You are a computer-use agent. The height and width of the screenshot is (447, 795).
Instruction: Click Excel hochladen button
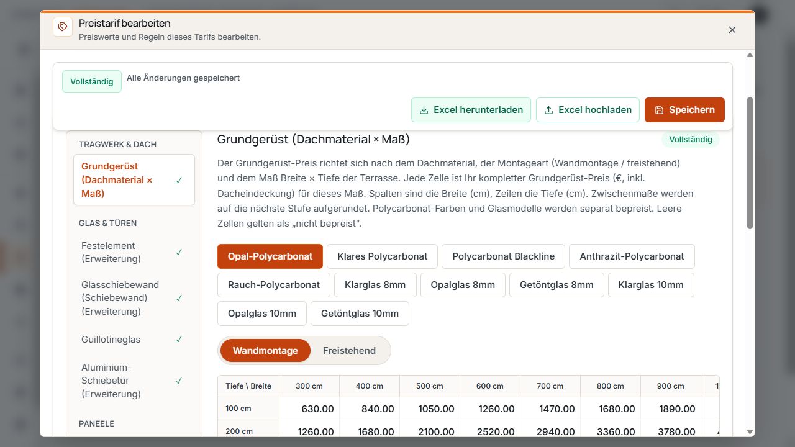[588, 110]
